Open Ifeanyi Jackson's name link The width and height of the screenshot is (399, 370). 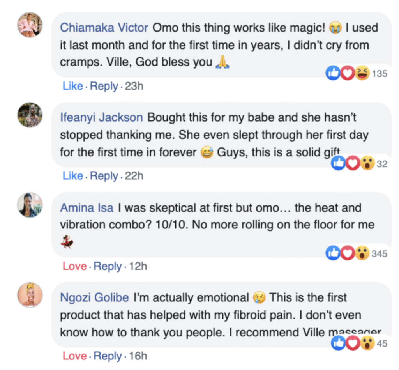click(x=101, y=117)
